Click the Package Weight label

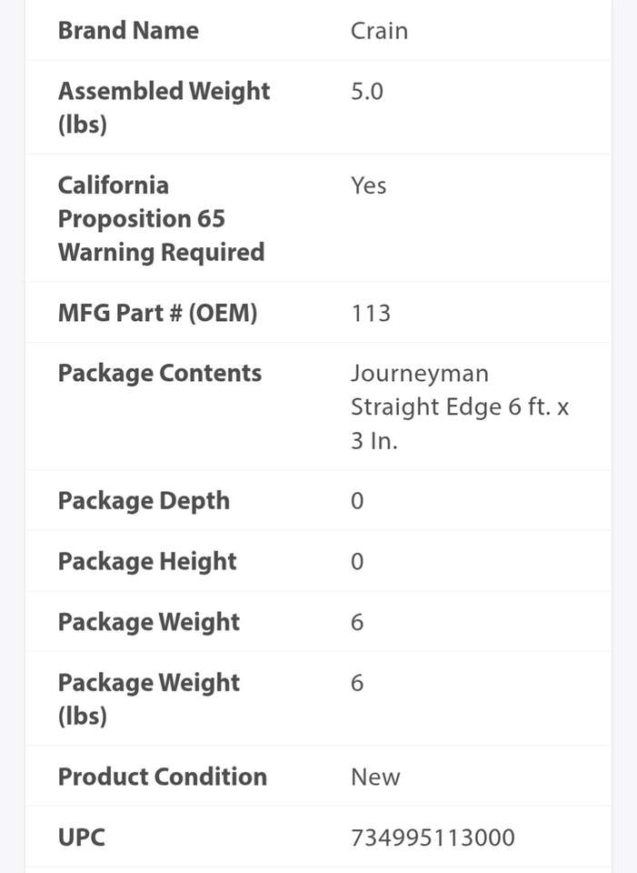point(149,622)
